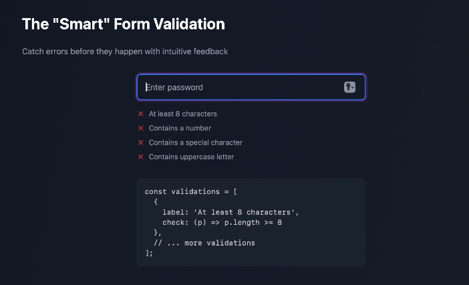Viewport: 469px width, 285px height.
Task: Click the small chevron in the key icon
Action: coord(353,88)
